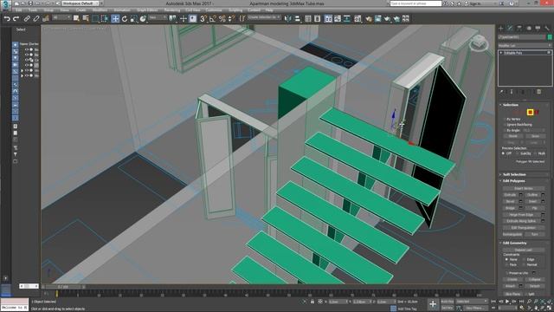Image resolution: width=554 pixels, height=312 pixels.
Task: Activate the Select and Uniform Scale tool
Action: (x=133, y=19)
